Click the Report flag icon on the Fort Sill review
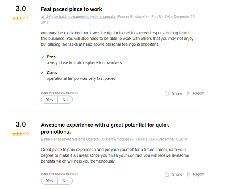Viewport: 234px width, 189px height. click(x=188, y=94)
